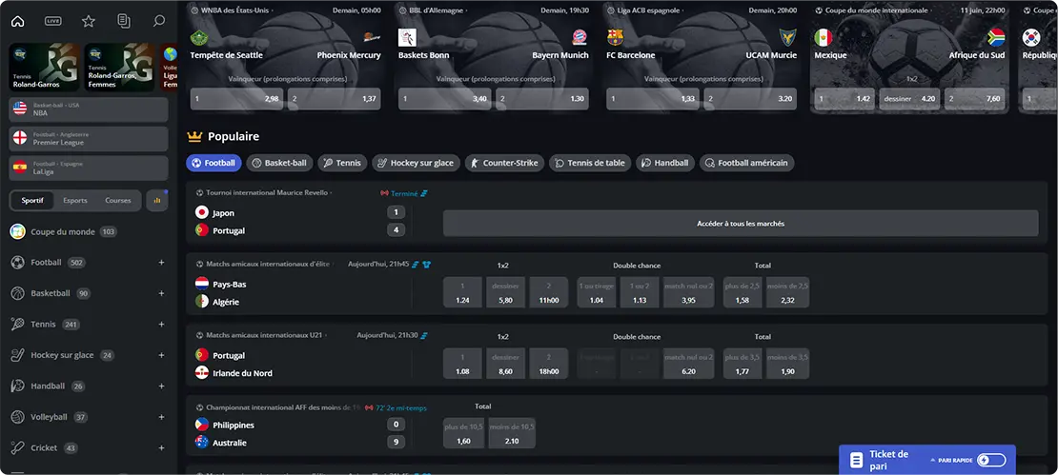Switch to the Sportif tab
The width and height of the screenshot is (1058, 475).
pyautogui.click(x=32, y=200)
